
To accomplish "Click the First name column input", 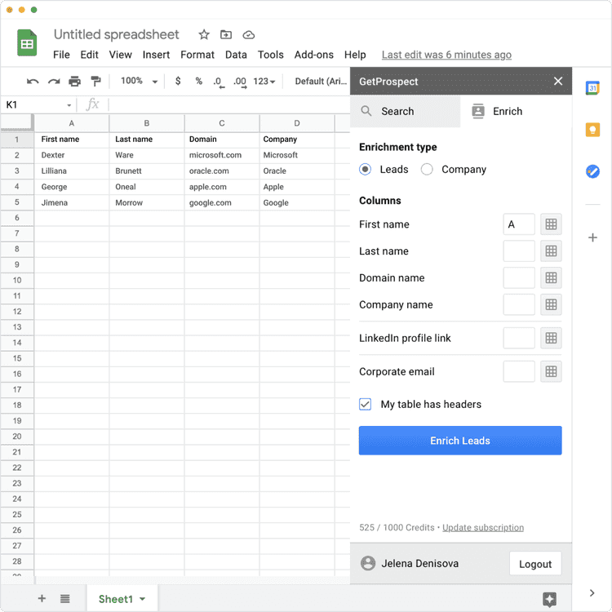I will (x=519, y=224).
